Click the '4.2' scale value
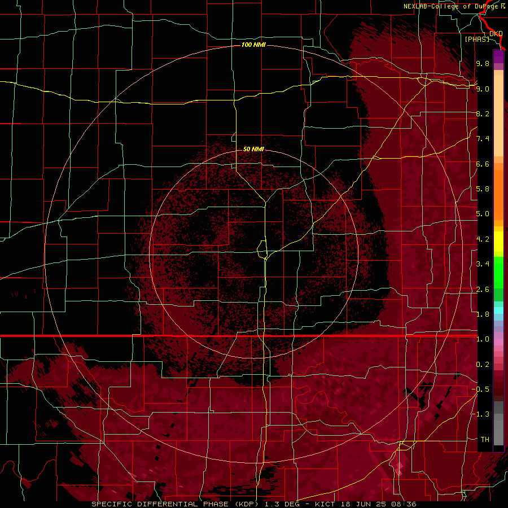This screenshot has width=508, height=508. [483, 239]
